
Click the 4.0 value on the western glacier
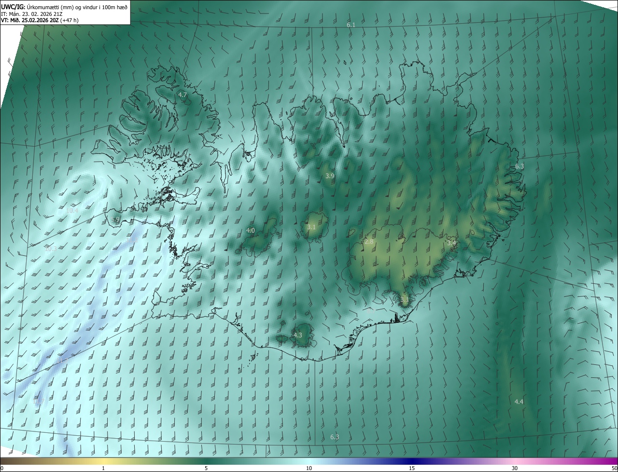coord(251,231)
